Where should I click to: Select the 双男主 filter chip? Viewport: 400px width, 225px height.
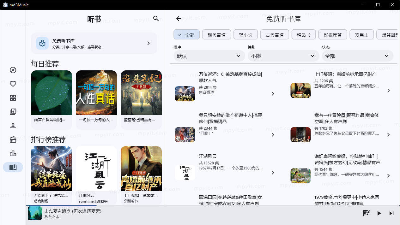click(362, 35)
